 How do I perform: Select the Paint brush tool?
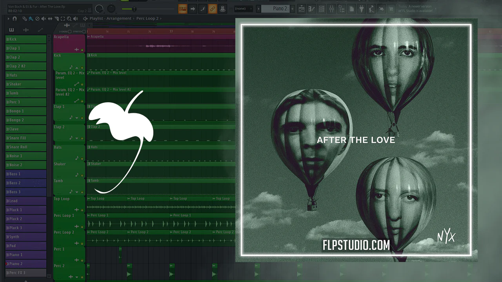click(x=31, y=18)
